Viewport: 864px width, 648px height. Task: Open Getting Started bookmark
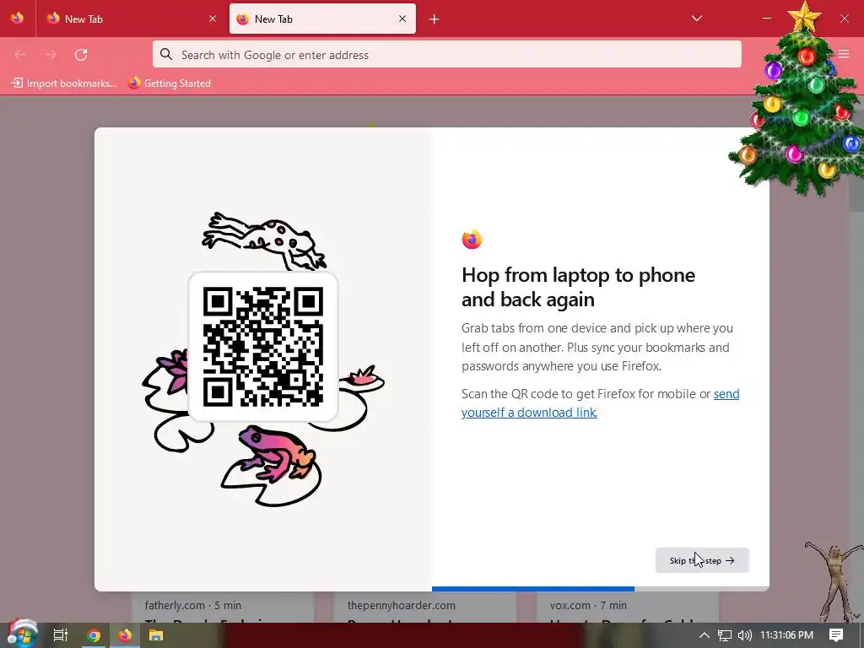tap(170, 84)
